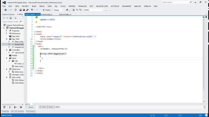Open the RESHARPER menu

(126, 6)
